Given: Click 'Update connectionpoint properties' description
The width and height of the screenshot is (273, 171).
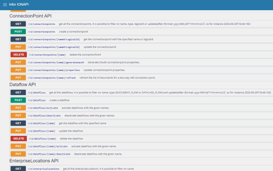Looking at the screenshot, I should (104, 70).
